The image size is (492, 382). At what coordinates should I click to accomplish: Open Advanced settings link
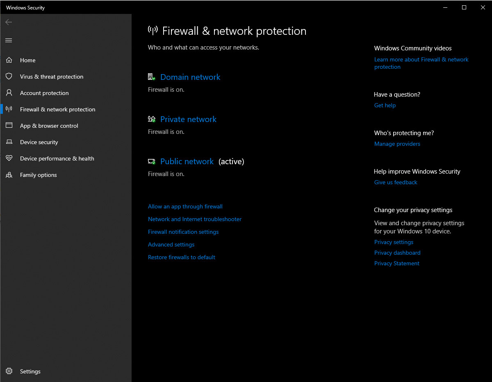(x=171, y=245)
